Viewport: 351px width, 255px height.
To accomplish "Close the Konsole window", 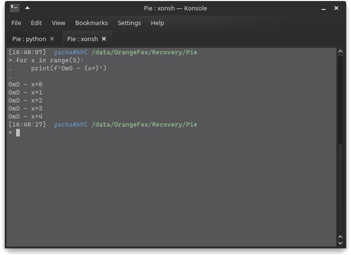I will point(336,8).
